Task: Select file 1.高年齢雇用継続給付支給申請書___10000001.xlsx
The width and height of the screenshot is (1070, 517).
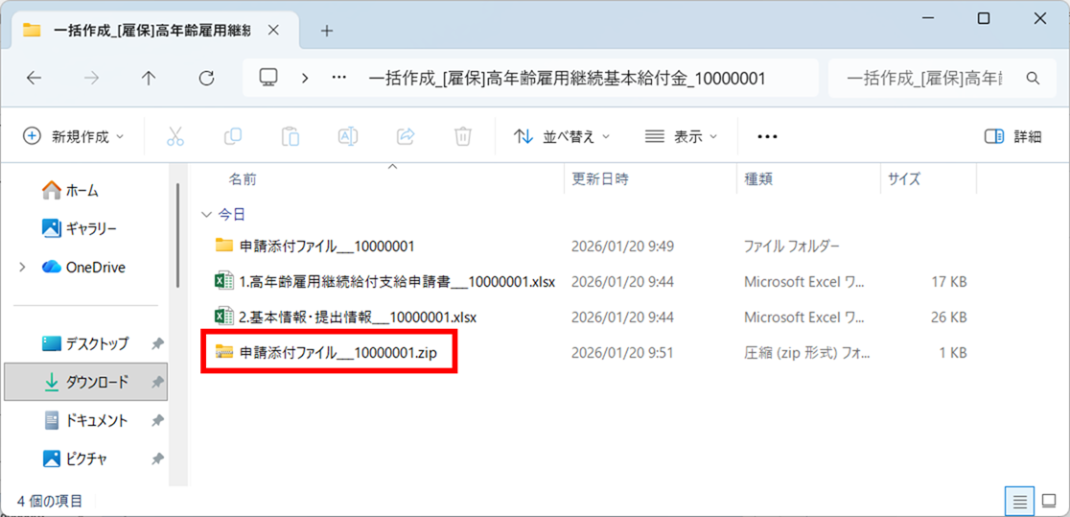Action: (397, 281)
